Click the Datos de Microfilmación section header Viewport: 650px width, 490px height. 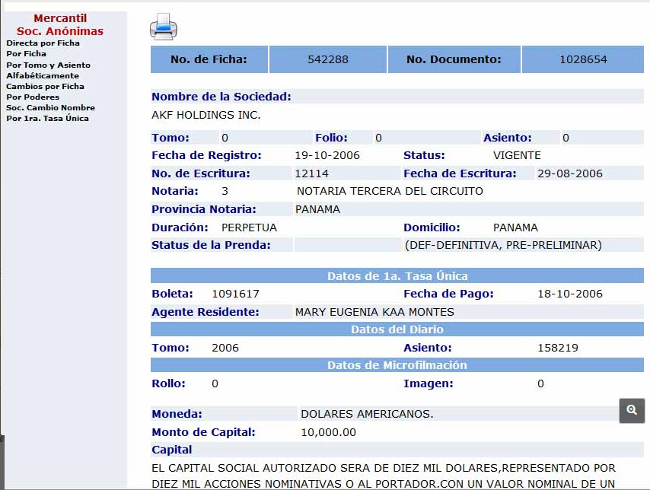(397, 365)
